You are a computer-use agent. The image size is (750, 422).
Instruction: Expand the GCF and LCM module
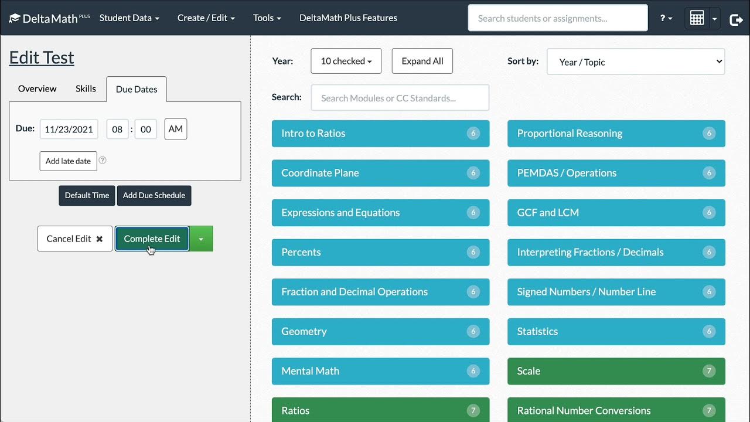616,213
